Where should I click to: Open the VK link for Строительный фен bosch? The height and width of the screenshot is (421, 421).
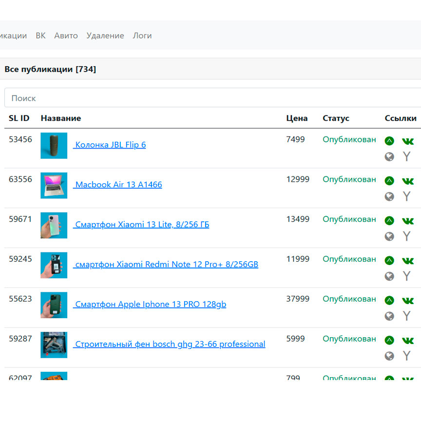click(x=408, y=341)
